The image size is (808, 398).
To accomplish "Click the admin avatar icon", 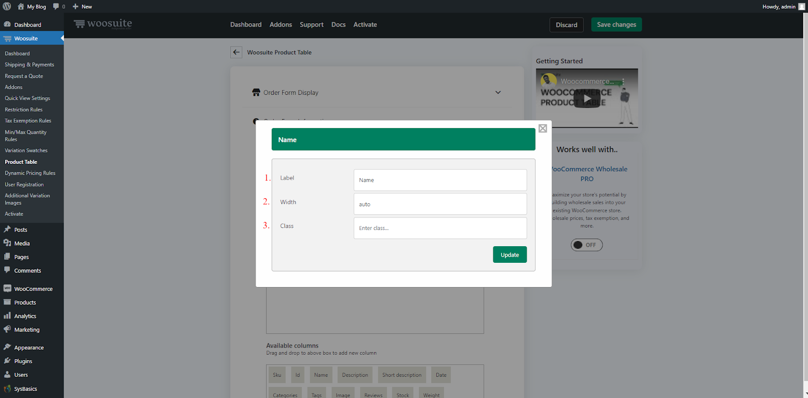I will click(x=801, y=7).
